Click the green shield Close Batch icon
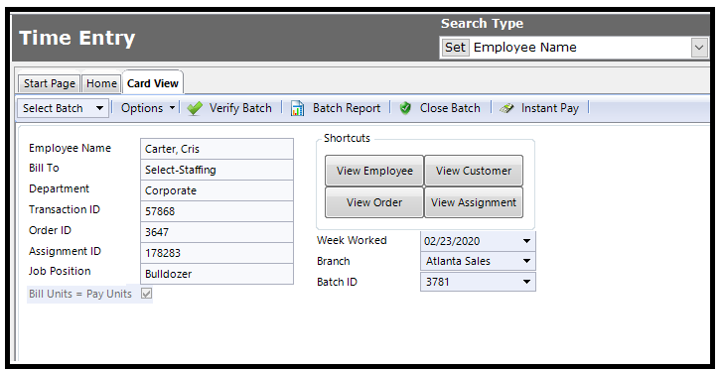 [x=405, y=108]
